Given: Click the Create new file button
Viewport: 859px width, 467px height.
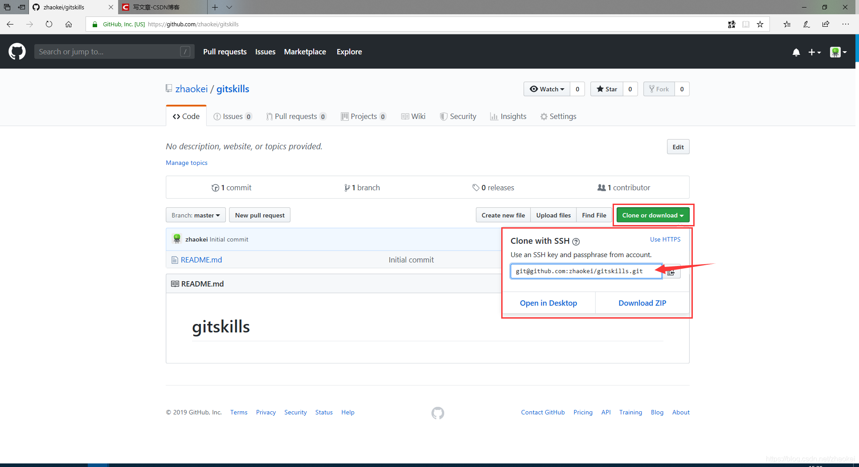Looking at the screenshot, I should click(503, 215).
